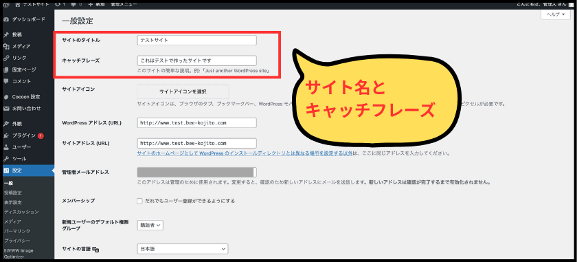The image size is (577, 262).
Task: Enable だれでもユーザー登録ができるようにする checkbox
Action: tap(139, 201)
